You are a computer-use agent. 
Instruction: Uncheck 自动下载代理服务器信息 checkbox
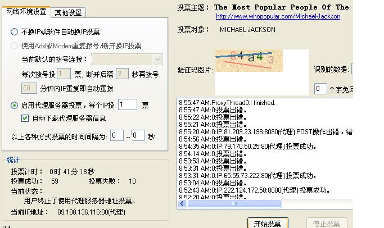(x=25, y=118)
